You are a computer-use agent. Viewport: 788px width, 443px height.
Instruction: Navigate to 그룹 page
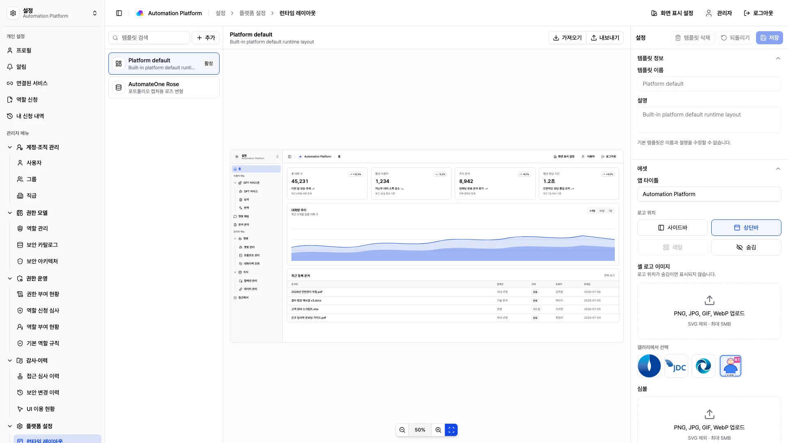pyautogui.click(x=57, y=179)
